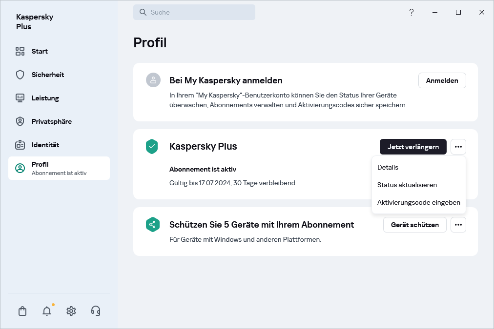Select Details from the dropdown menu
This screenshot has height=329, width=494.
[x=388, y=167]
